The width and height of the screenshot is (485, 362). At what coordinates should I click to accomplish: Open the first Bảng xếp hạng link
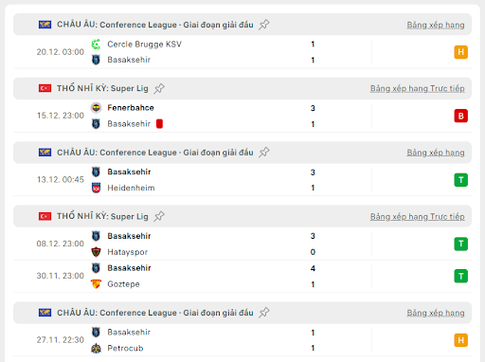point(436,25)
